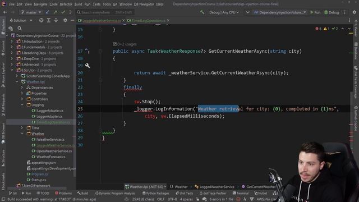
Task: Click the Search everywhere field
Action: 105,12
